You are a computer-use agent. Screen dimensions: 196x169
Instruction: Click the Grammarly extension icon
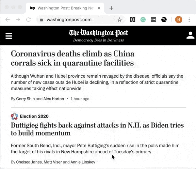pyautogui.click(x=143, y=20)
